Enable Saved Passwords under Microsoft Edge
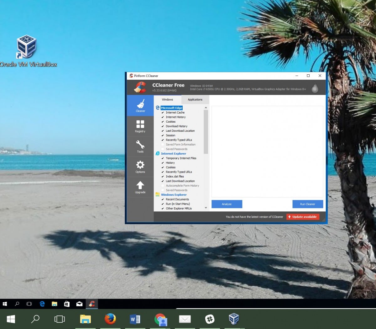Image resolution: width=376 pixels, height=329 pixels. pos(163,149)
